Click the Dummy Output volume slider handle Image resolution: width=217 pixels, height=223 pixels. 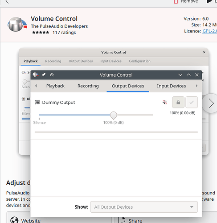point(114,116)
